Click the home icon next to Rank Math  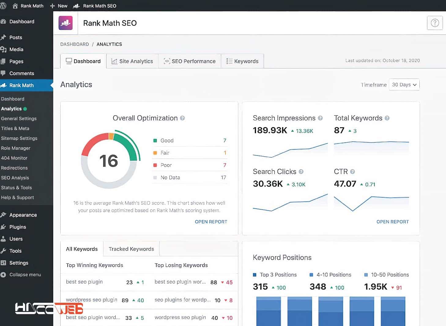point(15,6)
